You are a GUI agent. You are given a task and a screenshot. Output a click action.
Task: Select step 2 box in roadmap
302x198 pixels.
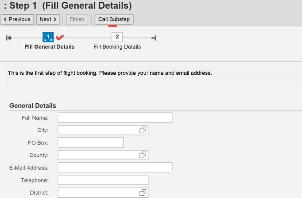coord(117,37)
